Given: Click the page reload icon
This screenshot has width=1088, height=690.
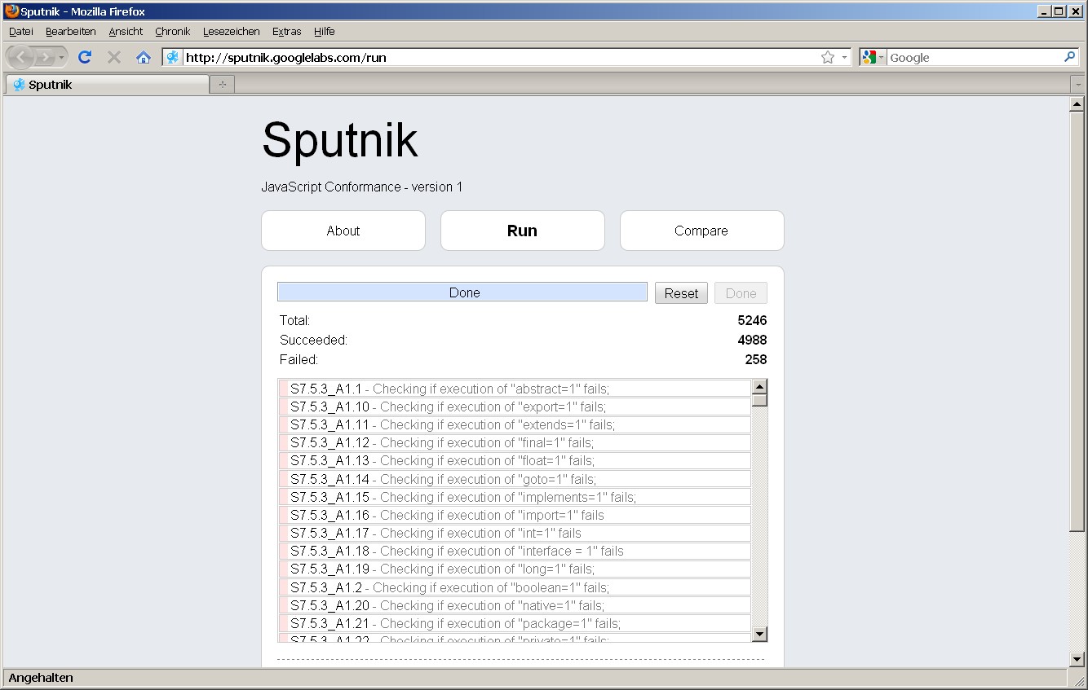Looking at the screenshot, I should (84, 57).
